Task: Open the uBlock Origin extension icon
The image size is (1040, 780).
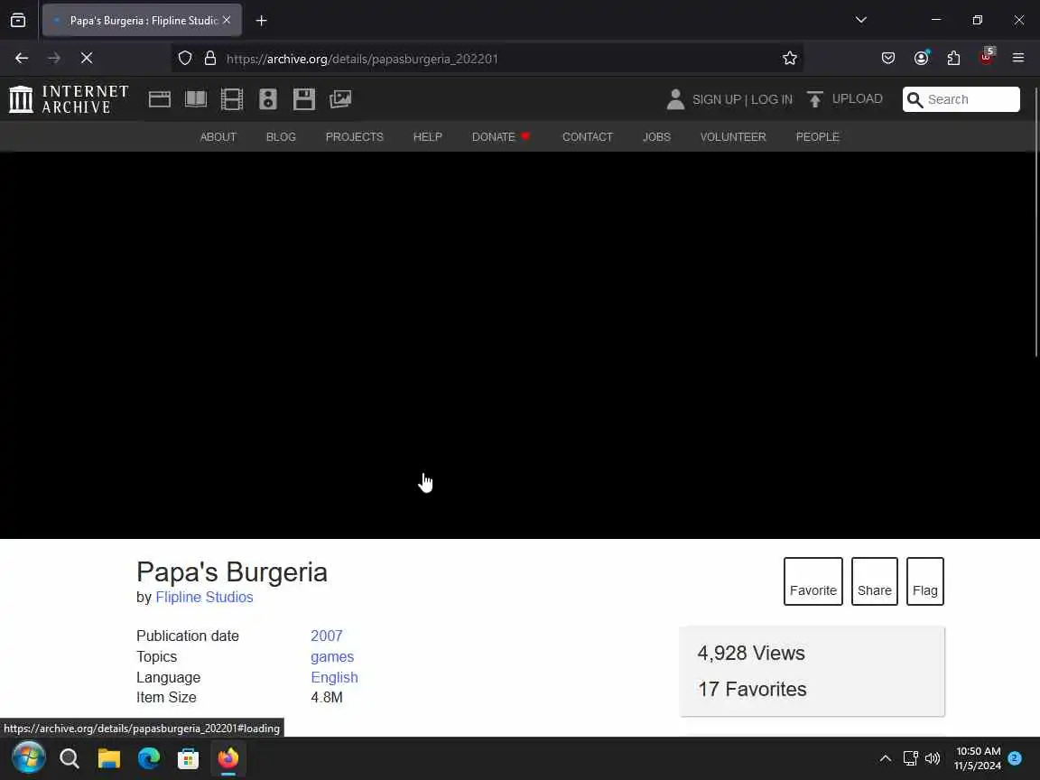Action: click(986, 57)
